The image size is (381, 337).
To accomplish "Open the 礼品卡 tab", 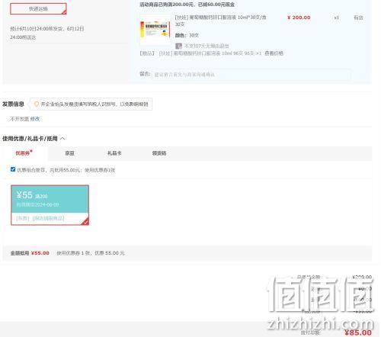I will coord(114,153).
